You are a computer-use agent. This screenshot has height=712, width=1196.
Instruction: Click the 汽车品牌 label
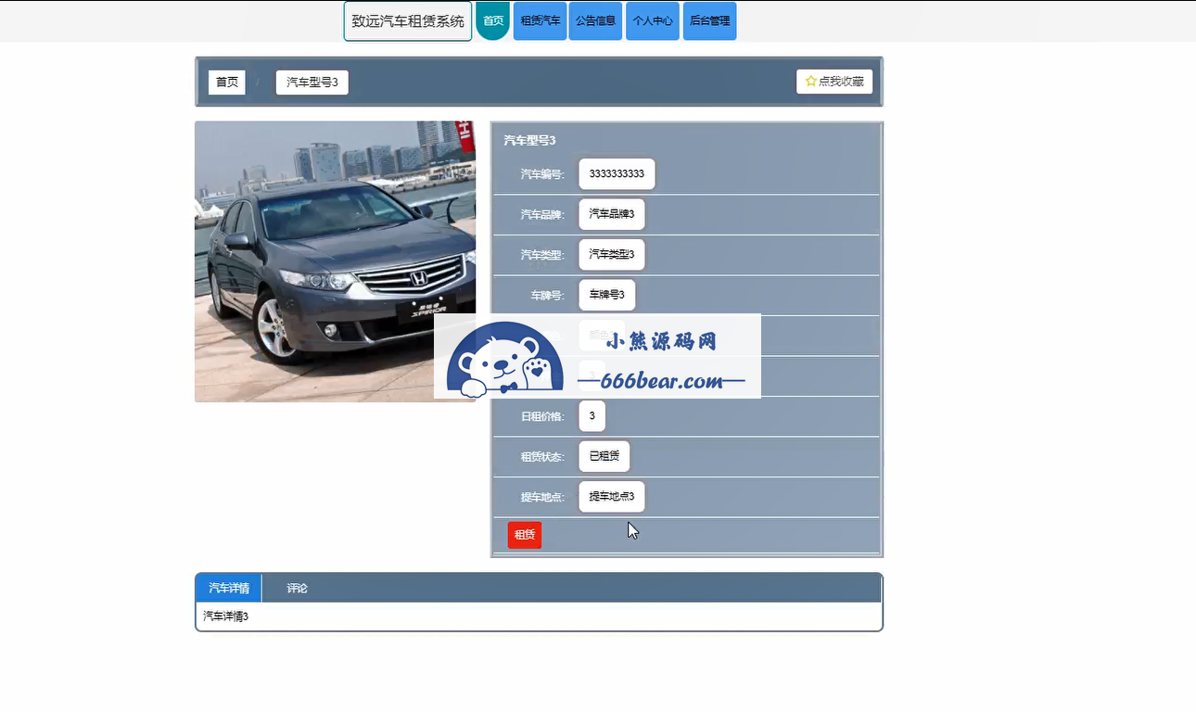(542, 215)
